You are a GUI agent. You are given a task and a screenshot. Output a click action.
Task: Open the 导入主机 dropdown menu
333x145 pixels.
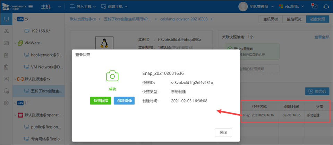click(82, 7)
